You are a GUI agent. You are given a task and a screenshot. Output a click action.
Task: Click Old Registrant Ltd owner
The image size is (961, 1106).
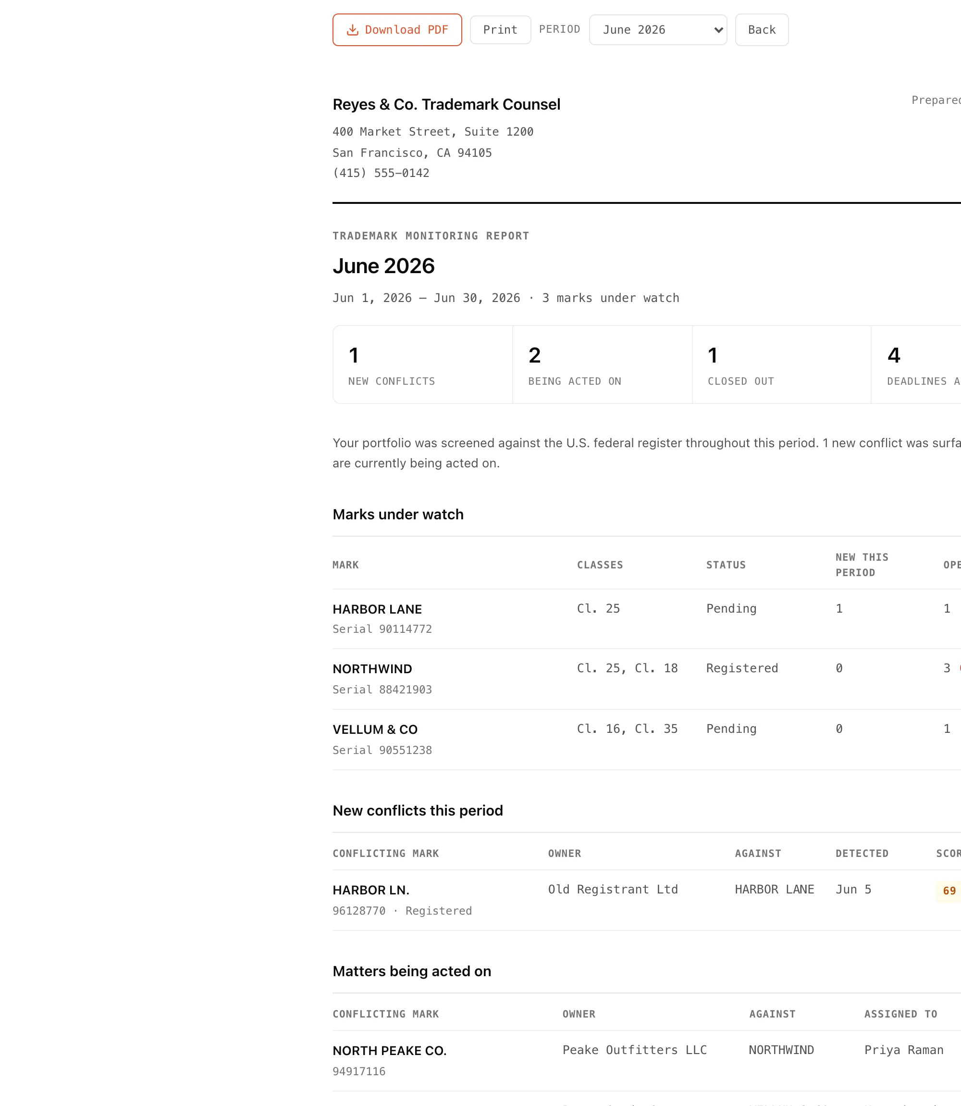(613, 890)
